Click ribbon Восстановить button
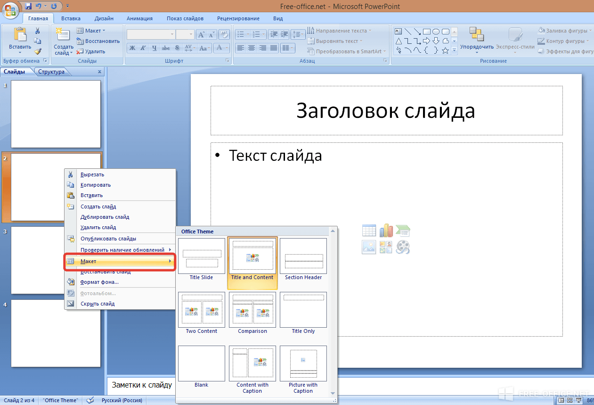 coord(98,41)
